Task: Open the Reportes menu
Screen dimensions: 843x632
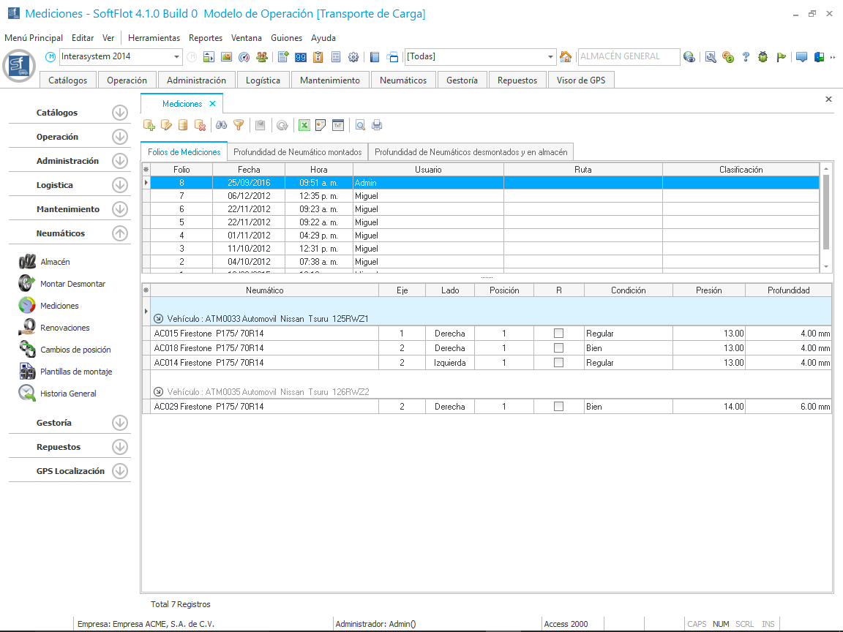Action: [x=205, y=38]
